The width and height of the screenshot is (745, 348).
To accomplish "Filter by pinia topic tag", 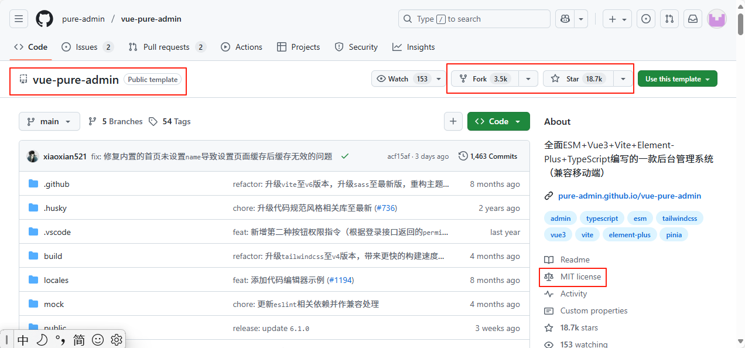I will point(674,234).
